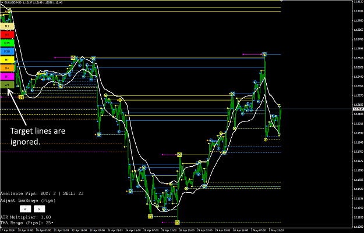364x233 pixels.
Task: Choose the green M15 timeframe button
Action: [7, 43]
